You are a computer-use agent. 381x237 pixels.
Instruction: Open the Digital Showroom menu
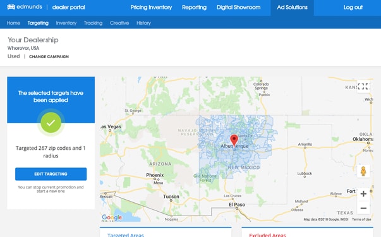238,8
